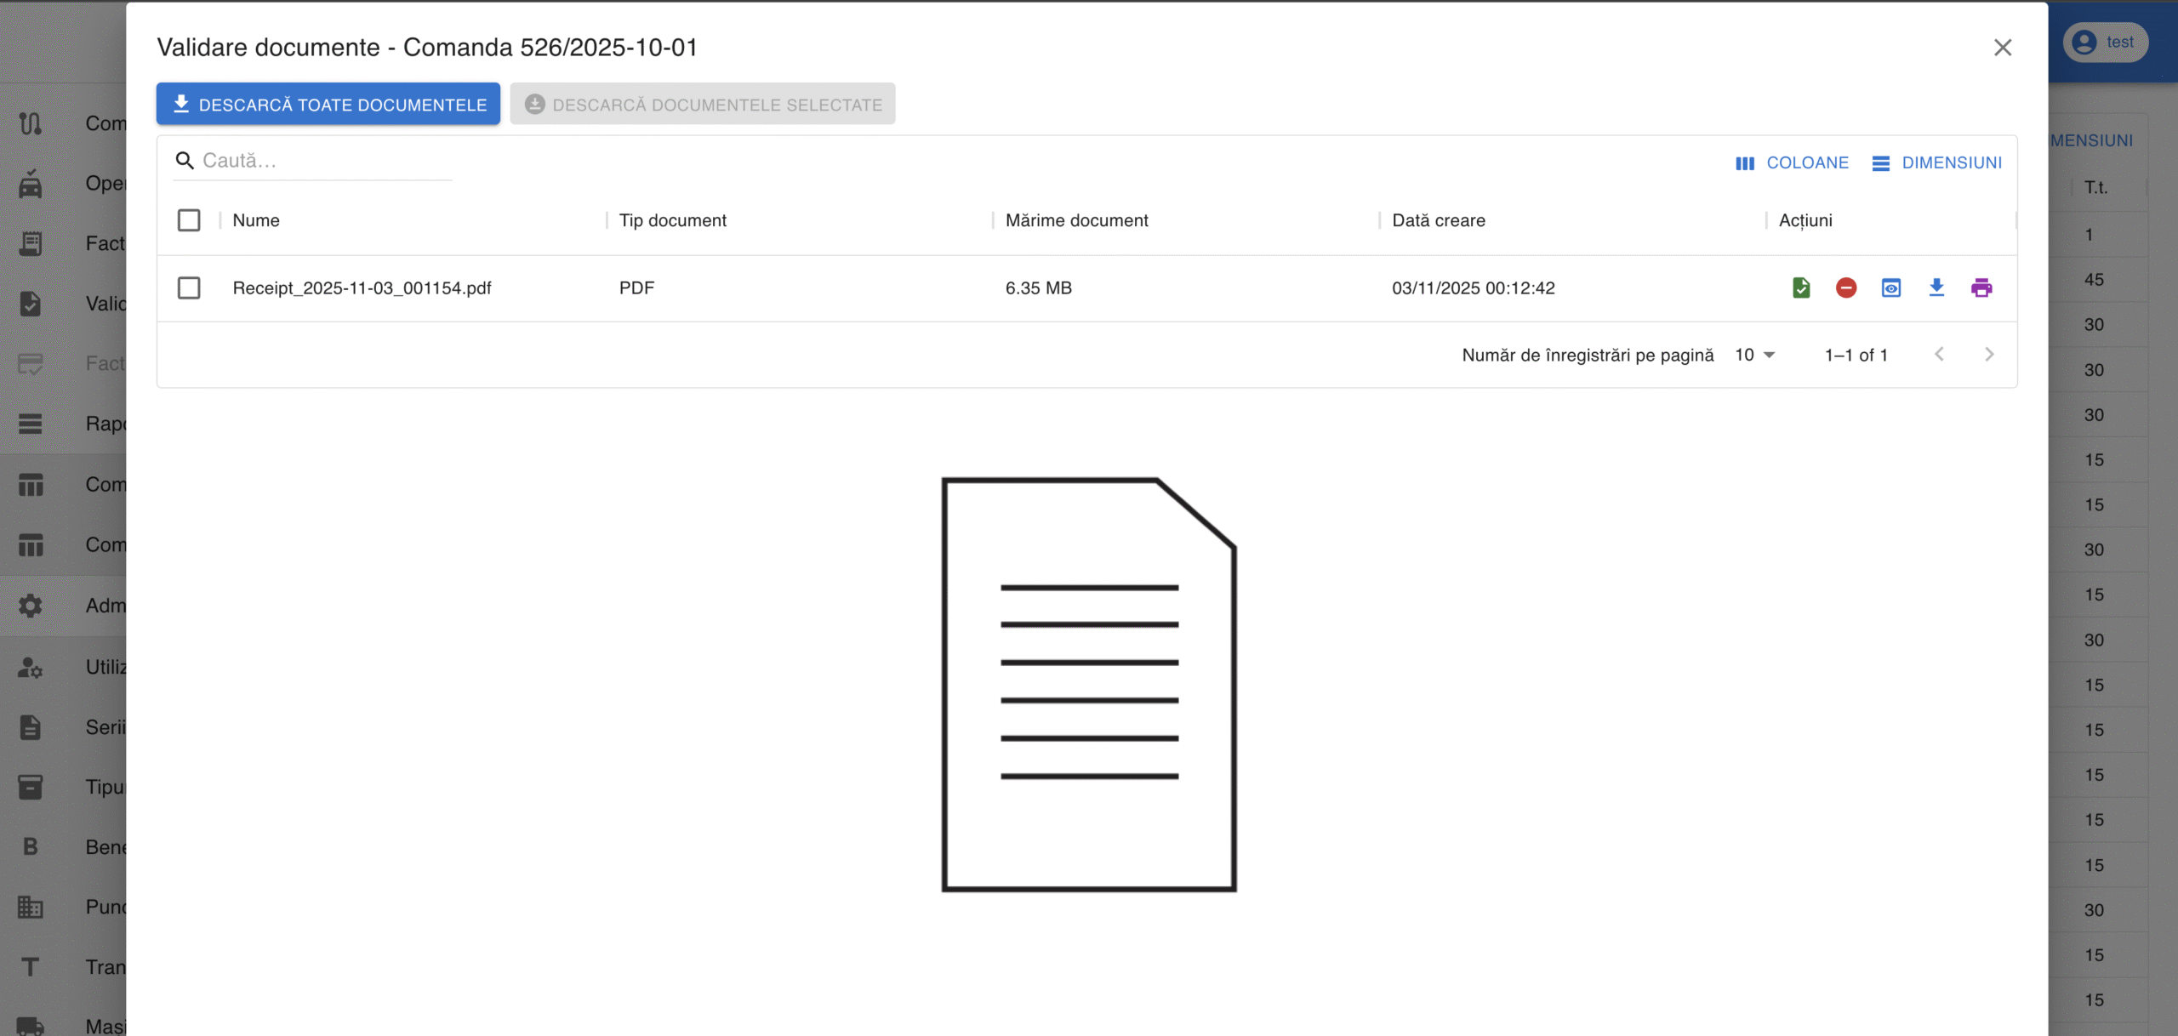This screenshot has width=2178, height=1036.
Task: Click DESCARCĂ DOCUMENTELE SELECTATE button
Action: pyautogui.click(x=702, y=104)
